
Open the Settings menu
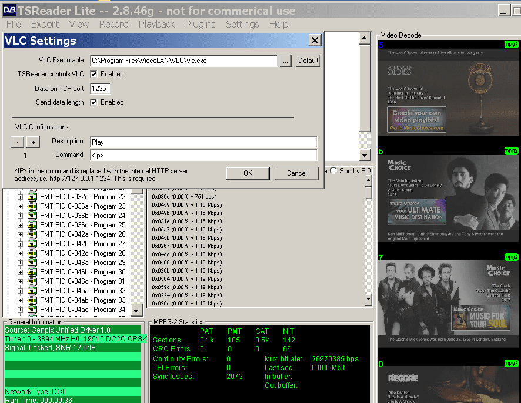(242, 24)
